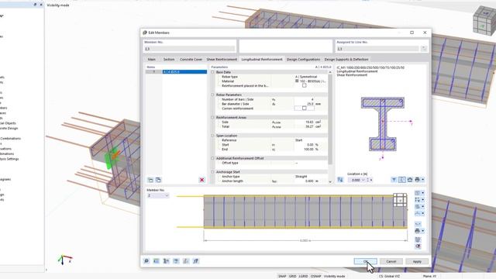496x279 pixels.
Task: Click the parameters scrollbar up arrow
Action: tap(330, 72)
